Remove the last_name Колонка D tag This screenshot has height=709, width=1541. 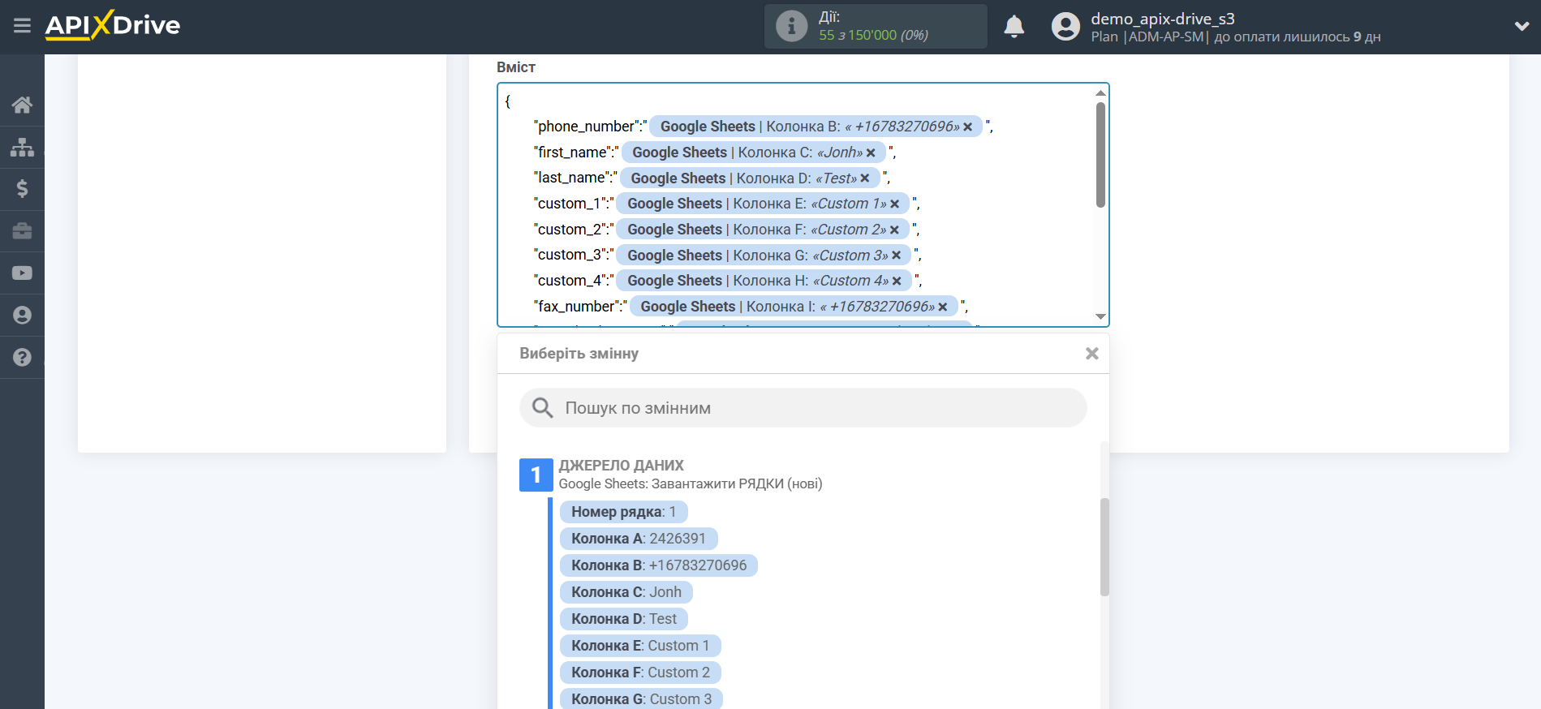pyautogui.click(x=865, y=178)
